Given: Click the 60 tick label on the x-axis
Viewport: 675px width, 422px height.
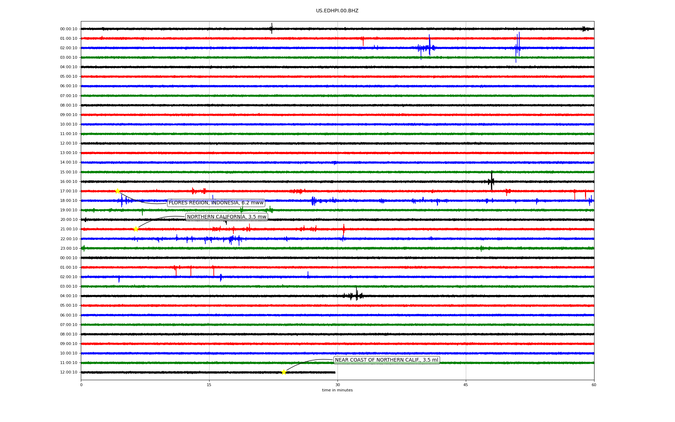Looking at the screenshot, I should pos(594,385).
